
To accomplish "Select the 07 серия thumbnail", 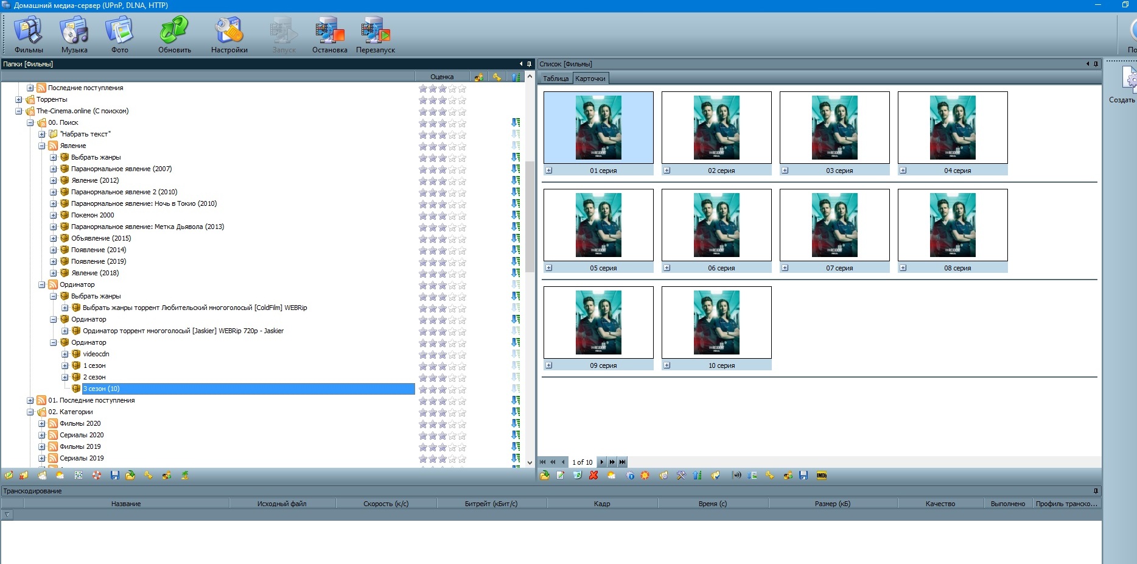I will [834, 225].
